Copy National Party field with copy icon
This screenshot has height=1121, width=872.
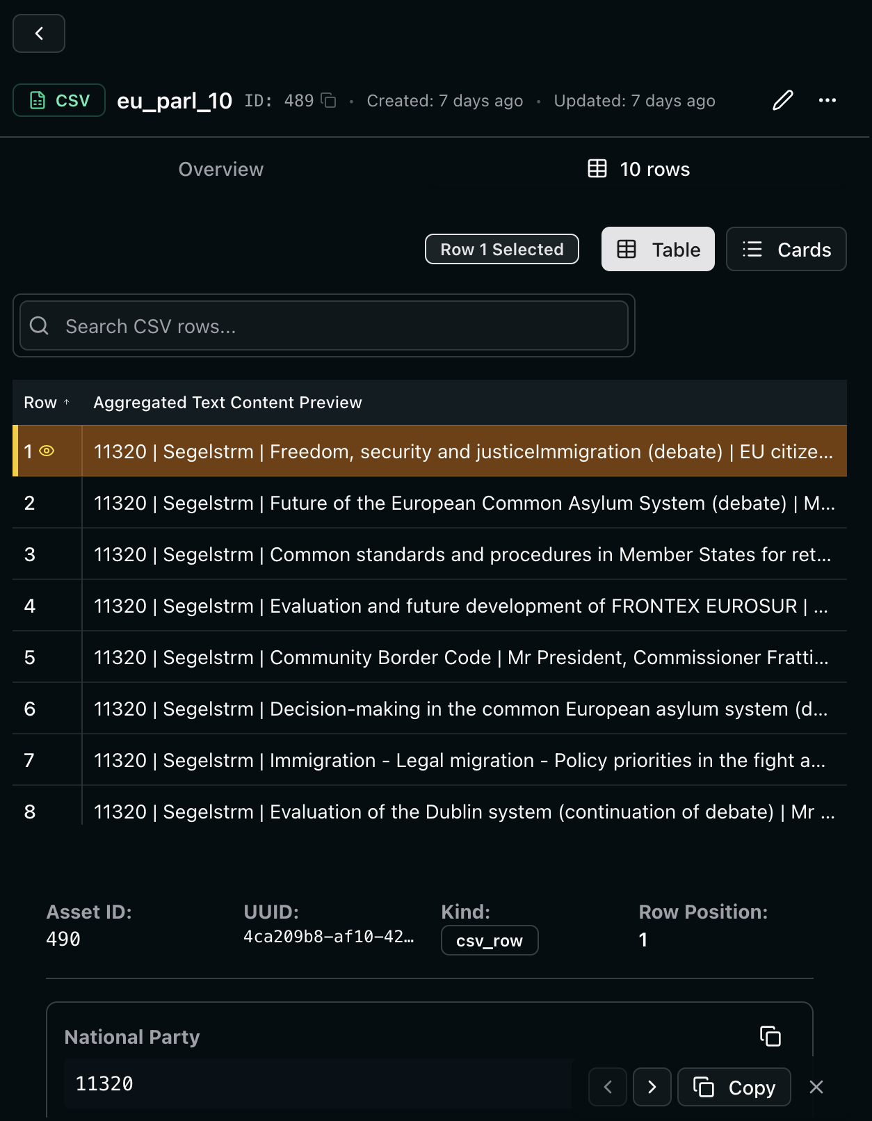coord(770,1036)
